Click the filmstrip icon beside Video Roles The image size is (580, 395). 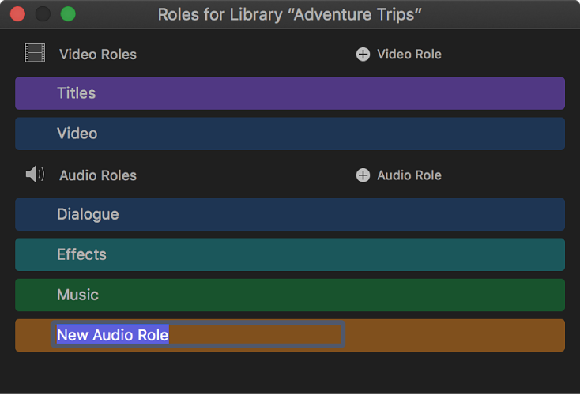pyautogui.click(x=35, y=54)
